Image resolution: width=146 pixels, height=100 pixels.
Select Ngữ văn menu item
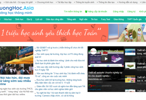point(83,19)
